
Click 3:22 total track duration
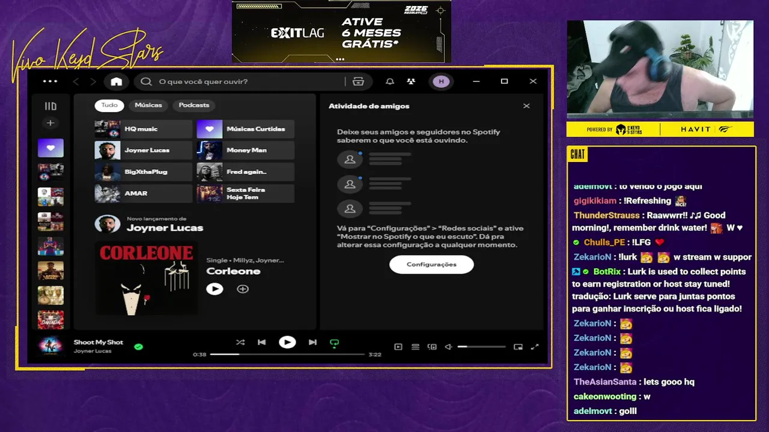(x=375, y=355)
